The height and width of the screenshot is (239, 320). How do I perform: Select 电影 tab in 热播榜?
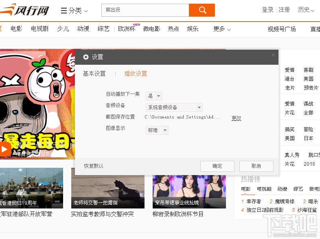tap(246, 189)
